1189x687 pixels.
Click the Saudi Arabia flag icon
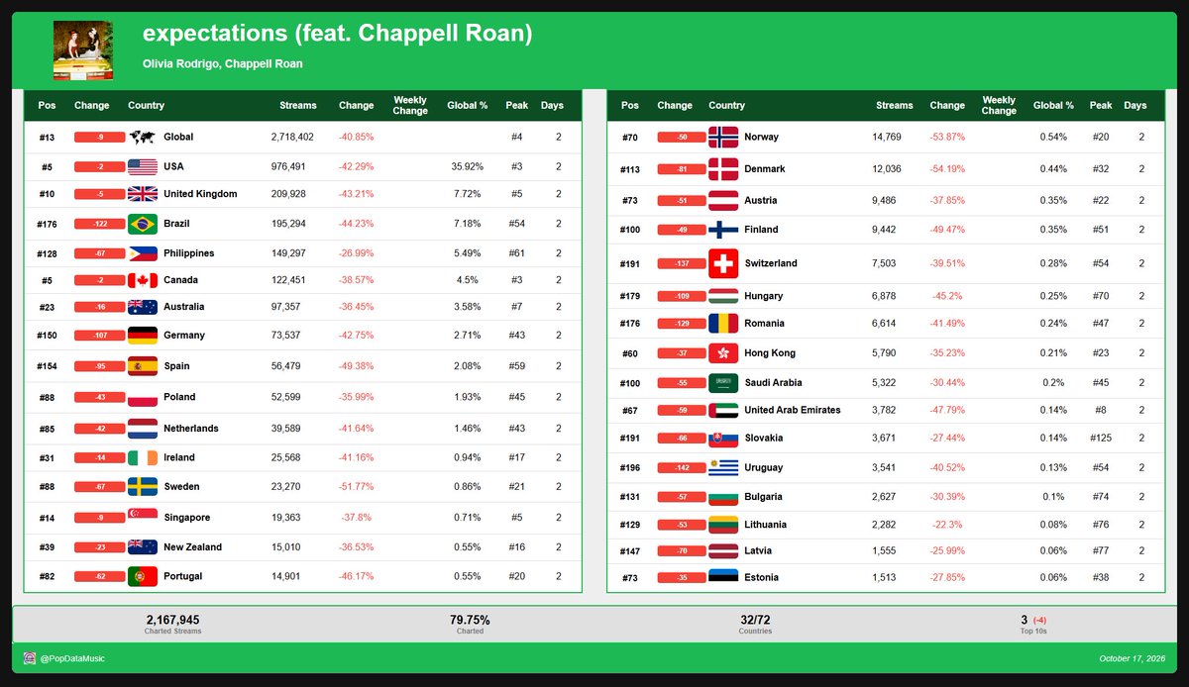723,383
